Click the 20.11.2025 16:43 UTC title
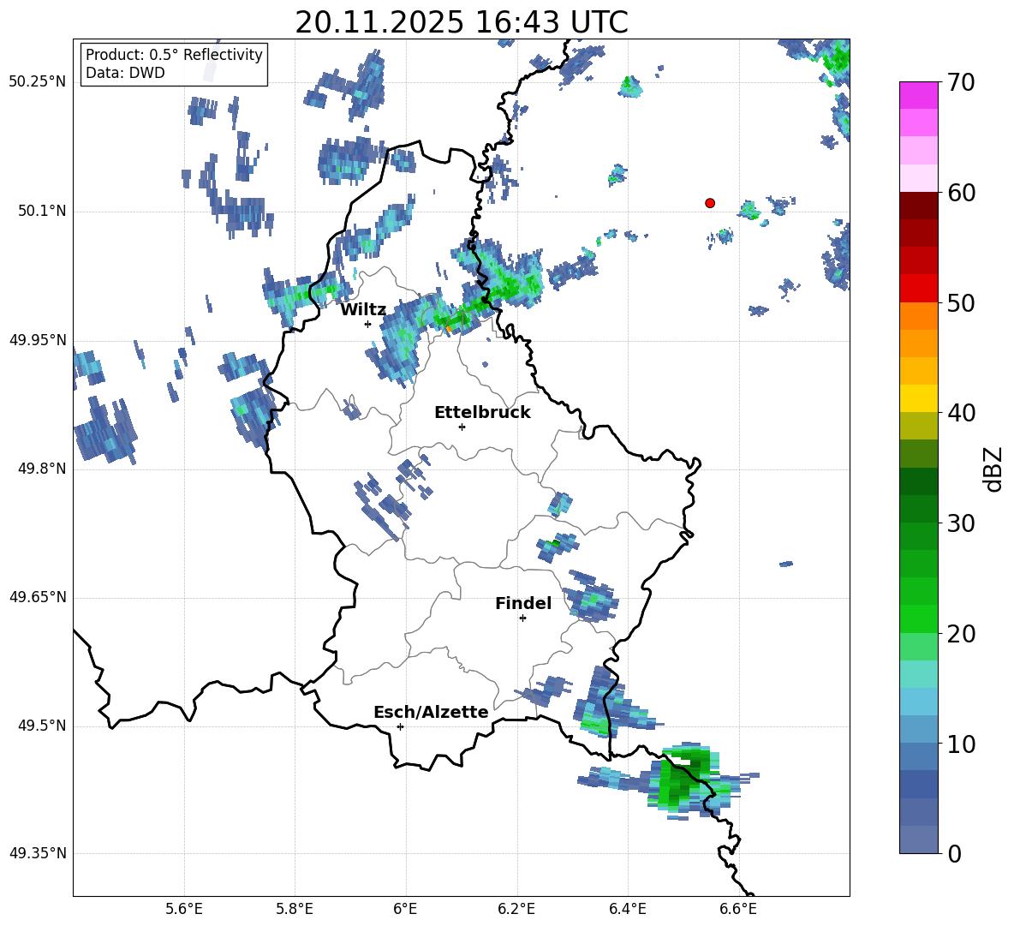The height and width of the screenshot is (926, 1014). 461,23
